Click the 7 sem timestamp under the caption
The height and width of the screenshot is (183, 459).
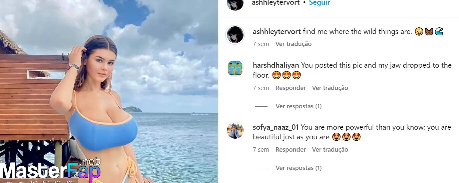click(261, 44)
